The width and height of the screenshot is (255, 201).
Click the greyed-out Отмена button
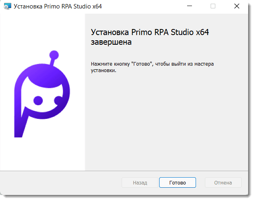click(223, 182)
